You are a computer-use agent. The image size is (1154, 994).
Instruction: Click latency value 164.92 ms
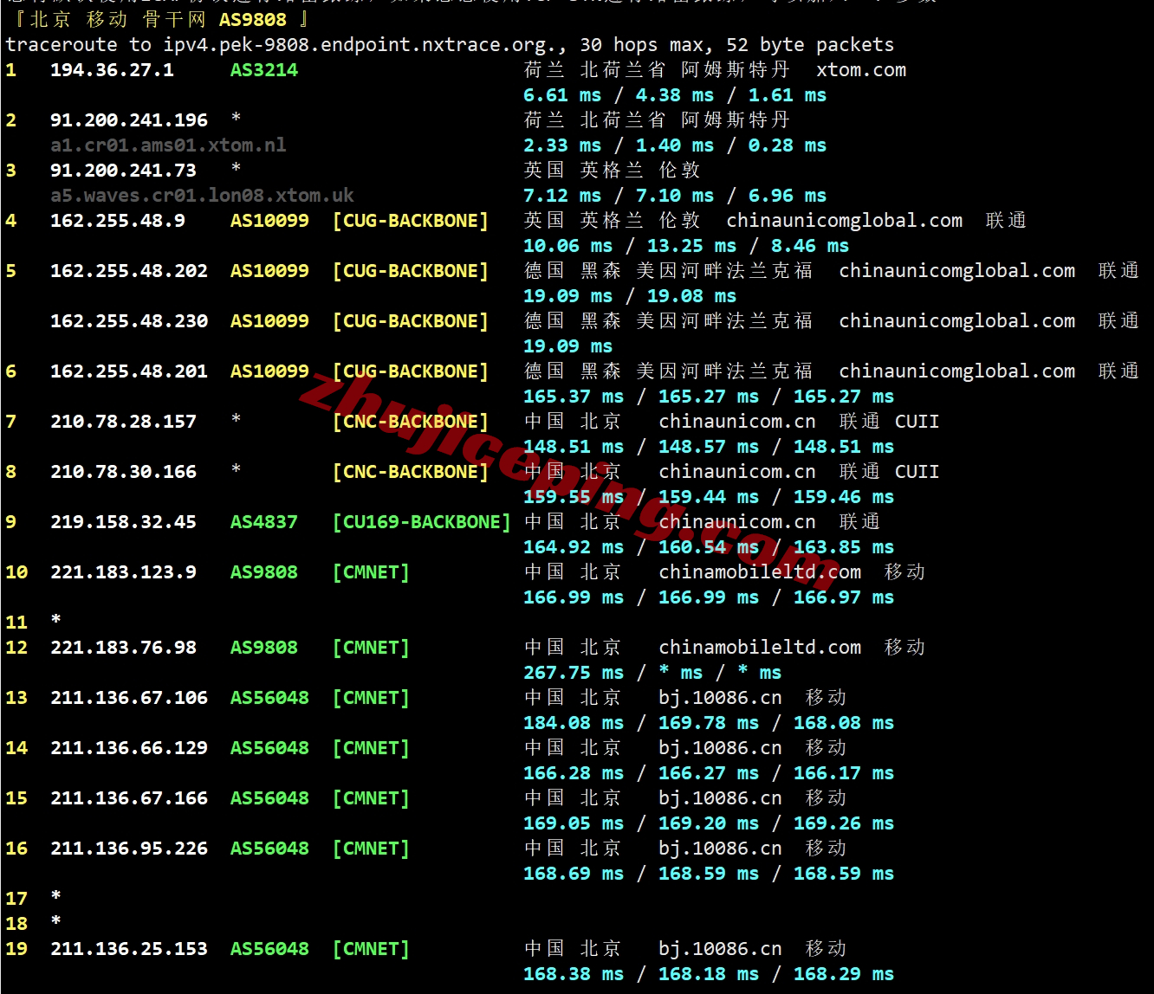point(574,547)
